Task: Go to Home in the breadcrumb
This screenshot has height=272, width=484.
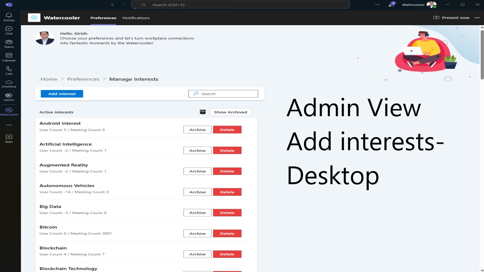Action: pyautogui.click(x=49, y=79)
